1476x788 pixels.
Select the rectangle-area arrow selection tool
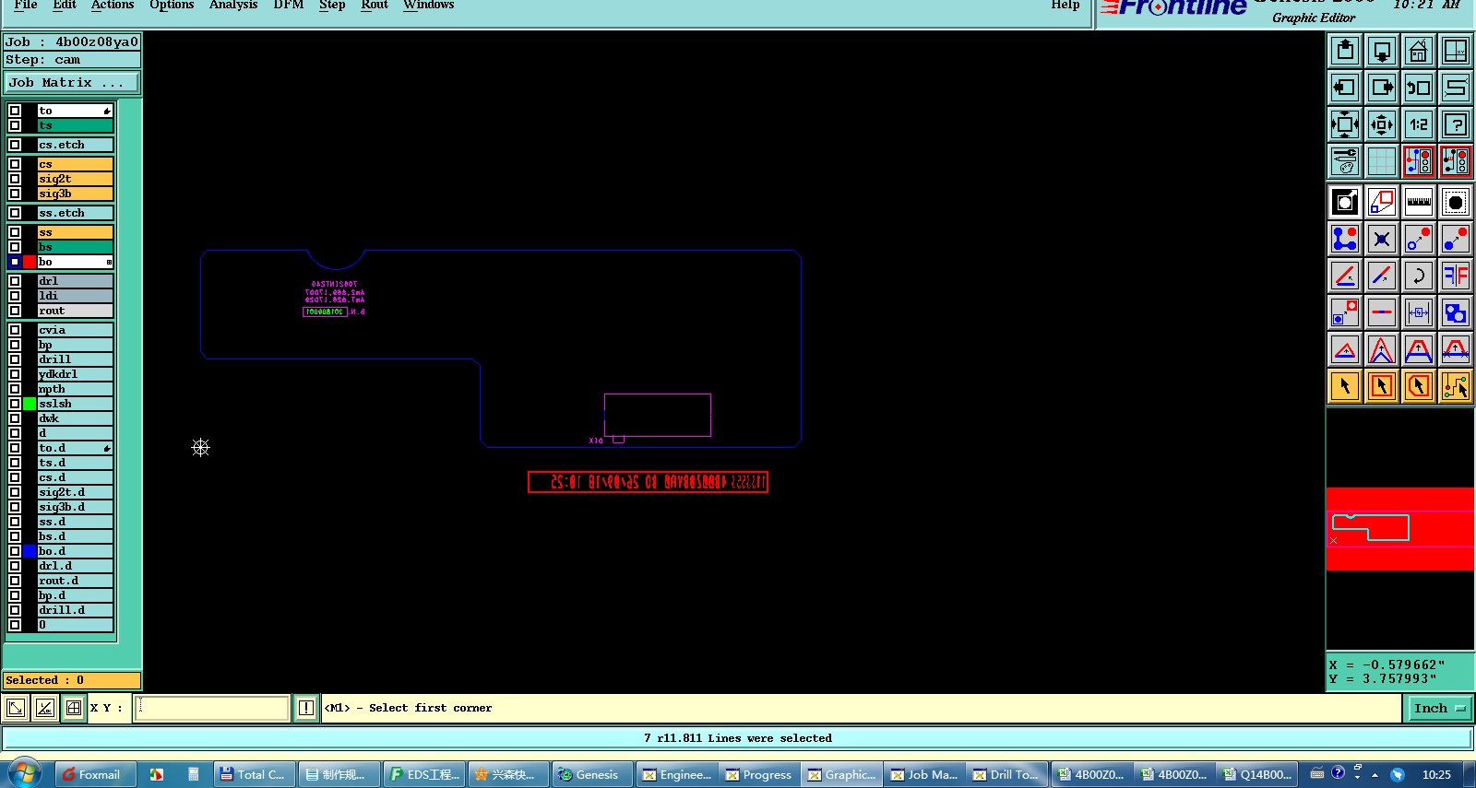pos(1382,386)
